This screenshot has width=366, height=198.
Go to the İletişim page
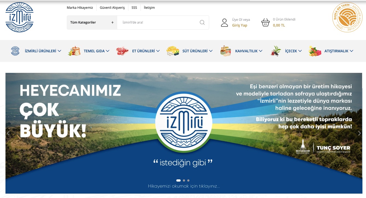[x=149, y=8]
